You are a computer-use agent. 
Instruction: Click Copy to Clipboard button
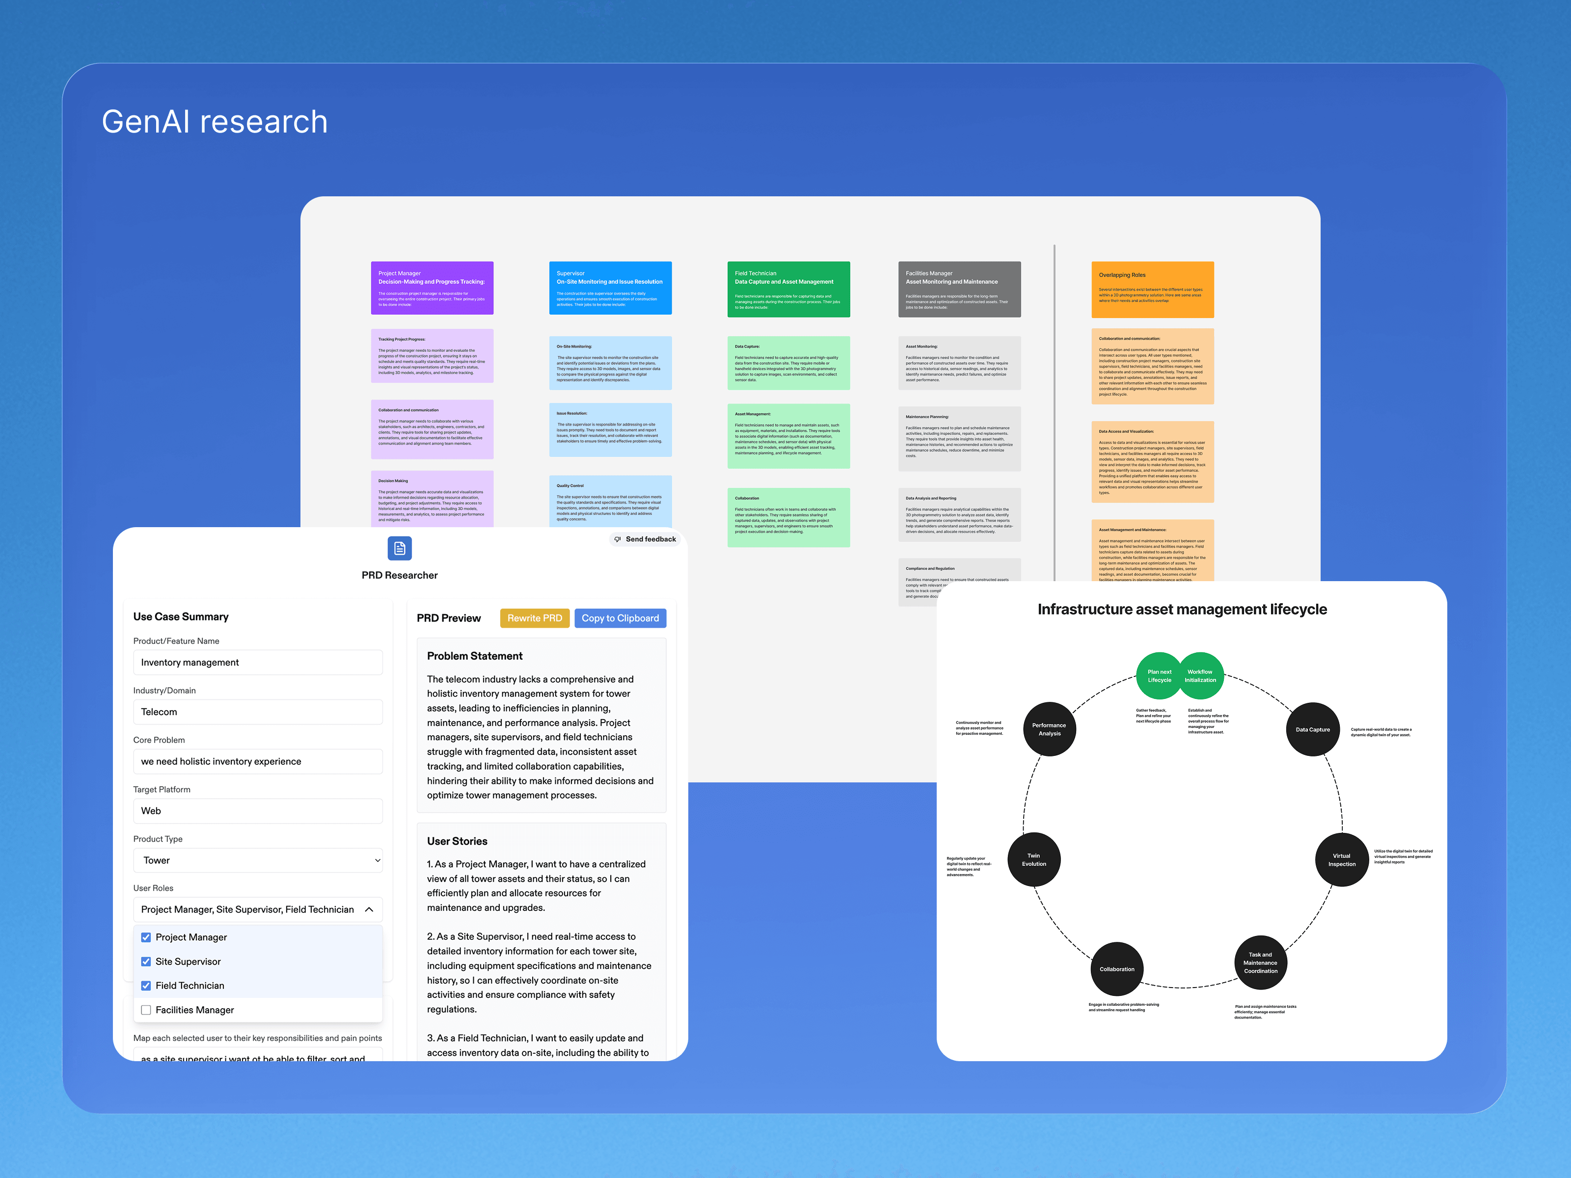tap(620, 618)
